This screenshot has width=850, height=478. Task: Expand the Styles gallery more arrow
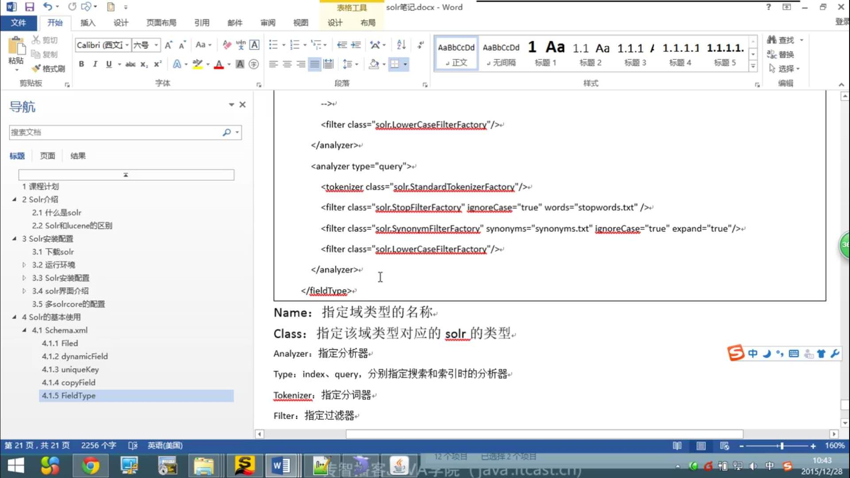753,66
